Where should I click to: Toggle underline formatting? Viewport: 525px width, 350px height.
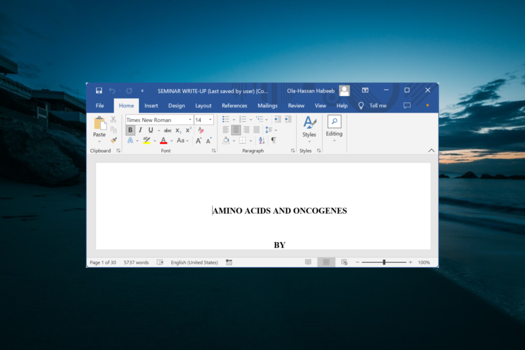click(151, 130)
